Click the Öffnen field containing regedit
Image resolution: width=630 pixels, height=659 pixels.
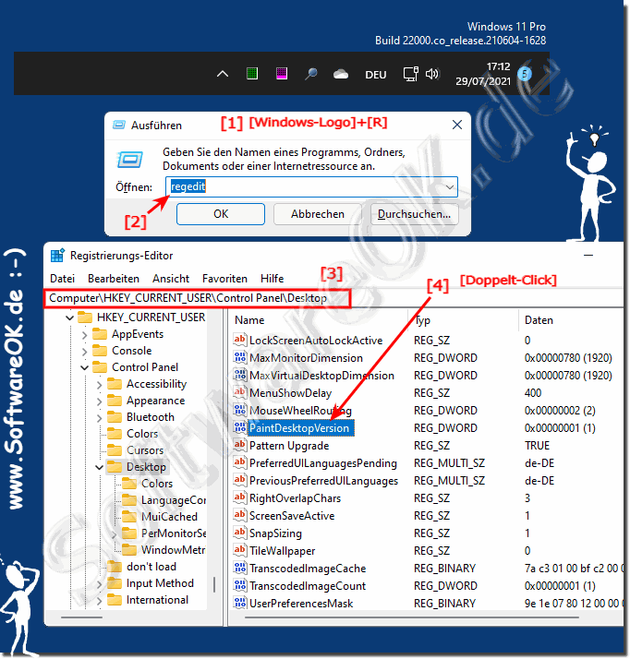tap(311, 186)
